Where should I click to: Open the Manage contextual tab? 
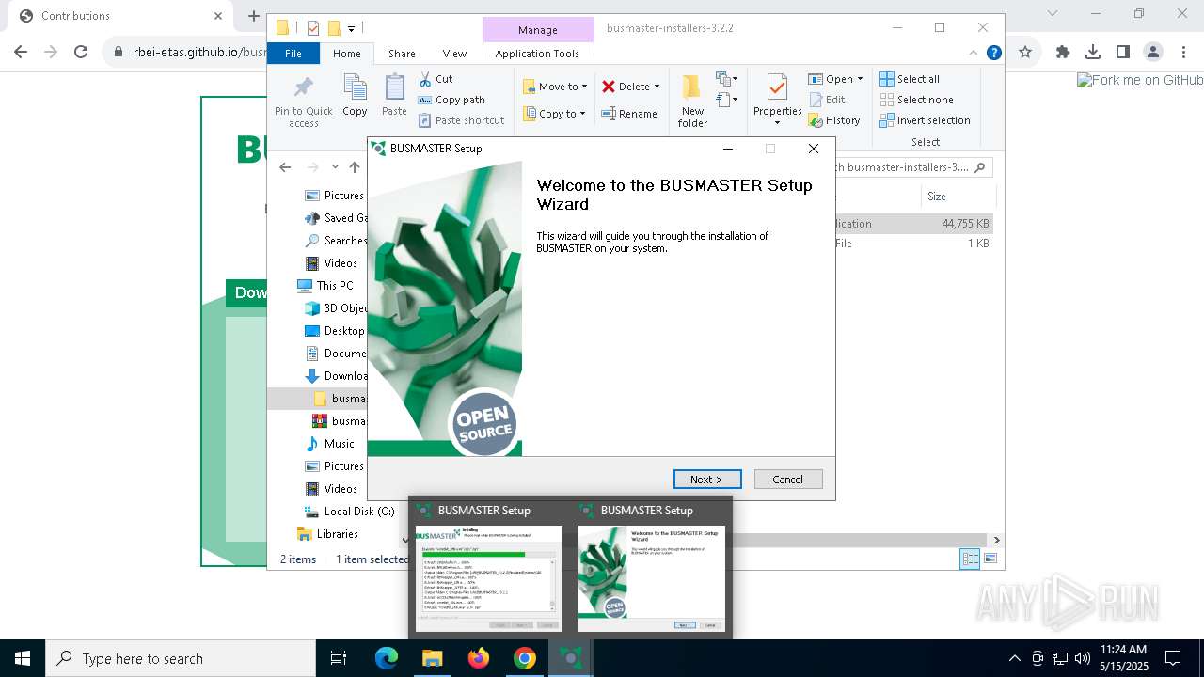point(538,30)
